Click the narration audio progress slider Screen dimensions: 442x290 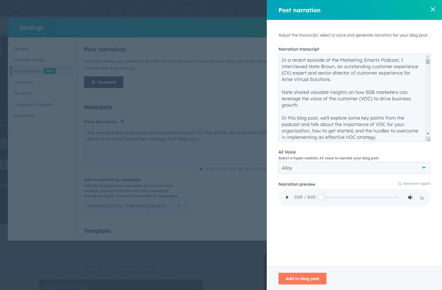tap(321, 197)
